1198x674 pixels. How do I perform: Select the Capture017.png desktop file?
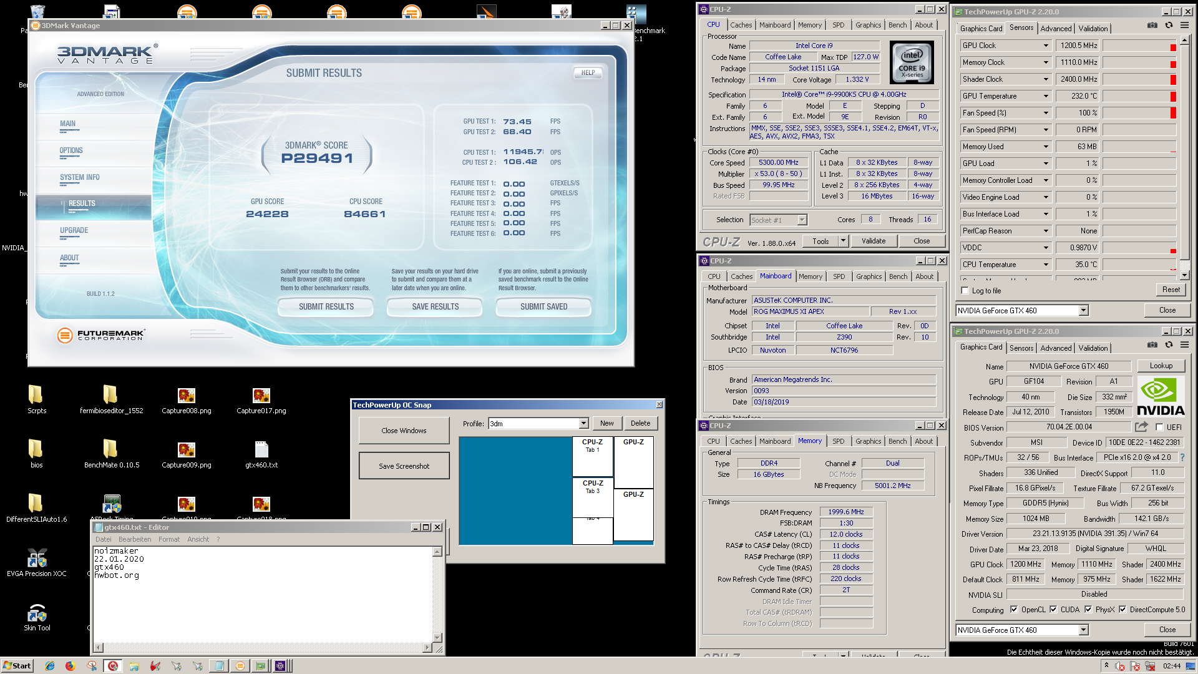[x=261, y=401]
